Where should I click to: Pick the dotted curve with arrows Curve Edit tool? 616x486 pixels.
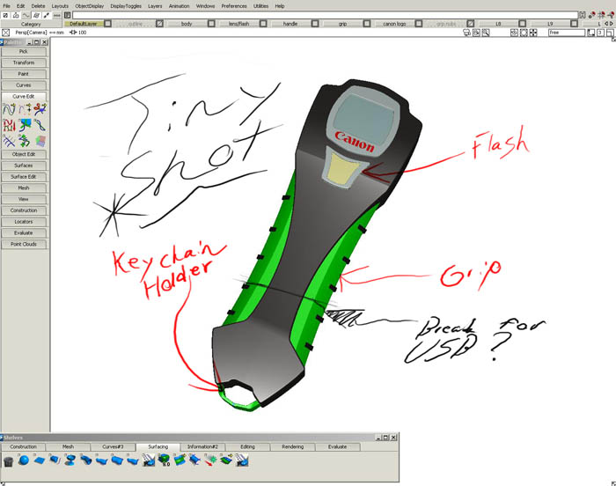pyautogui.click(x=25, y=109)
